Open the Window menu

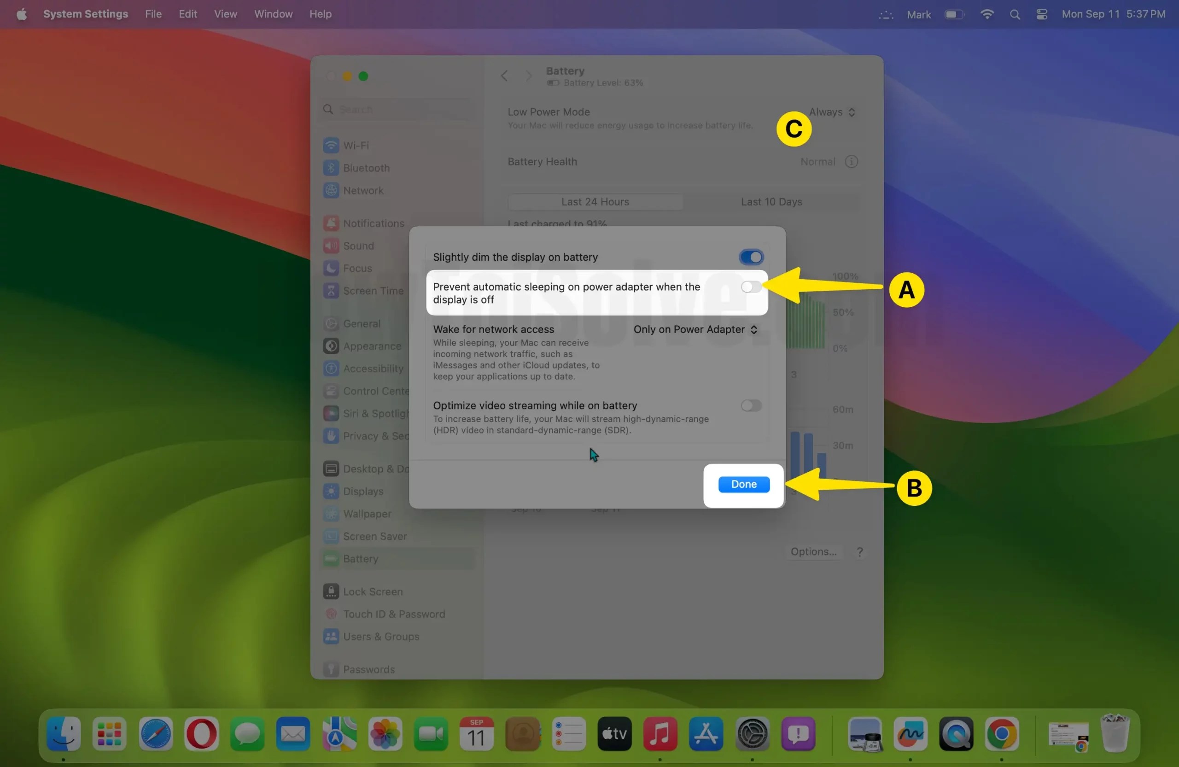(x=273, y=13)
